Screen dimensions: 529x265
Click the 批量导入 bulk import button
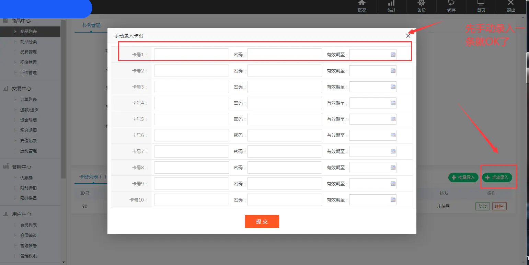point(463,177)
